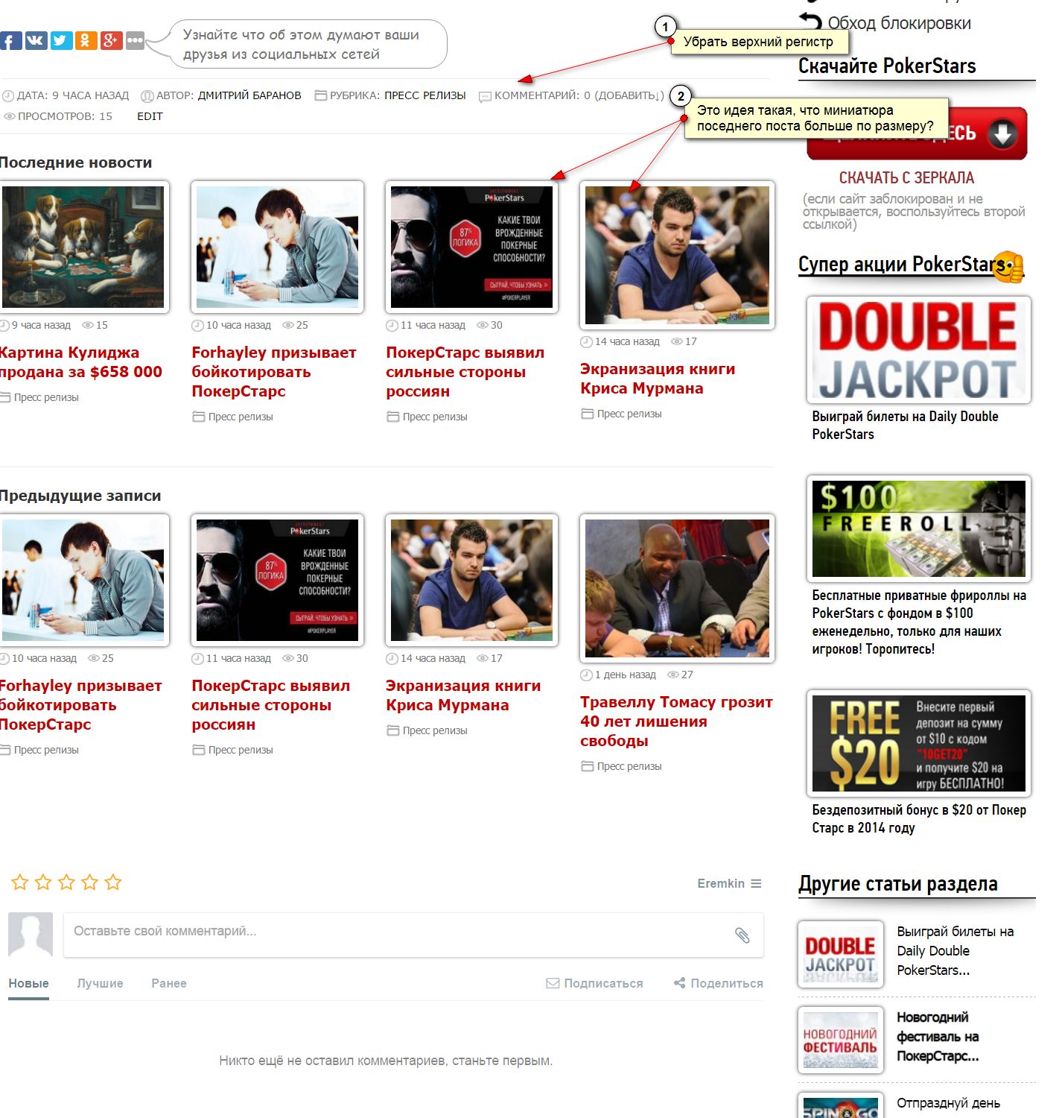
Task: Open the $100 Freeroll promo banner
Action: (919, 528)
